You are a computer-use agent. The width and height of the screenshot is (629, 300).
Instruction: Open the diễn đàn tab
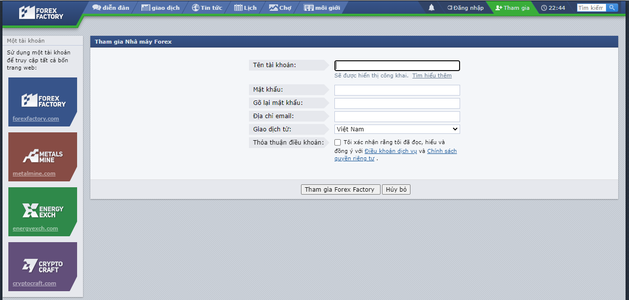coord(111,8)
